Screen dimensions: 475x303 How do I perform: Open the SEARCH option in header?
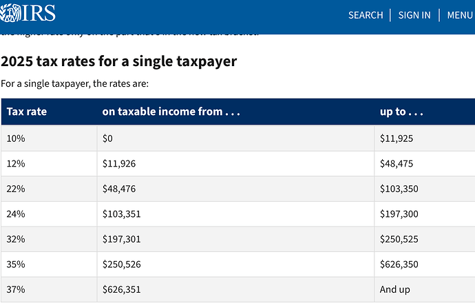(x=366, y=15)
